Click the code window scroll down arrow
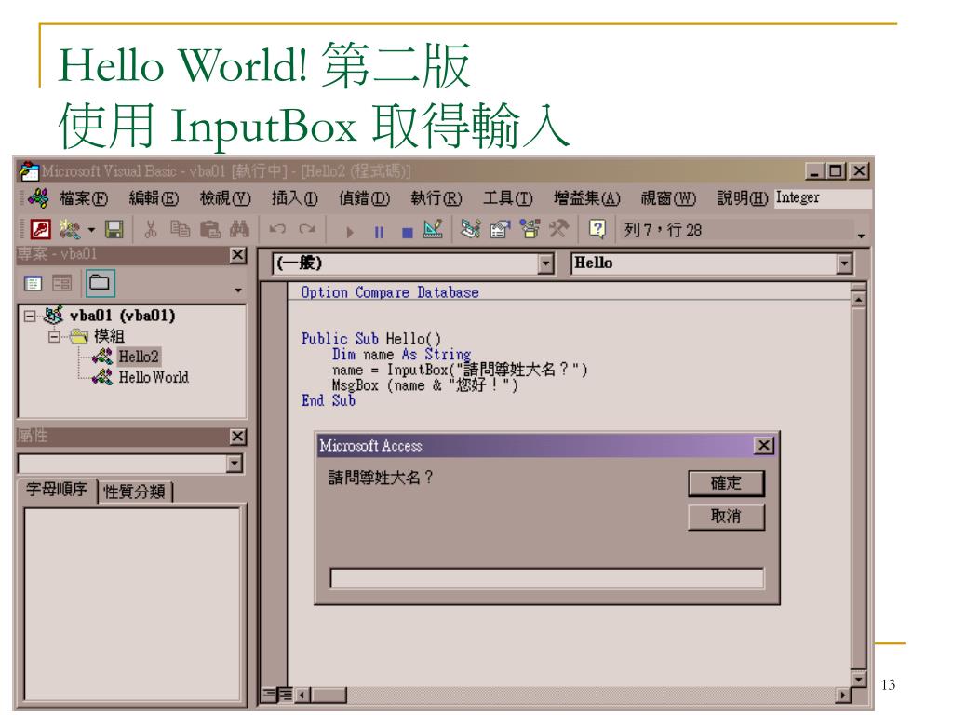 [x=858, y=679]
